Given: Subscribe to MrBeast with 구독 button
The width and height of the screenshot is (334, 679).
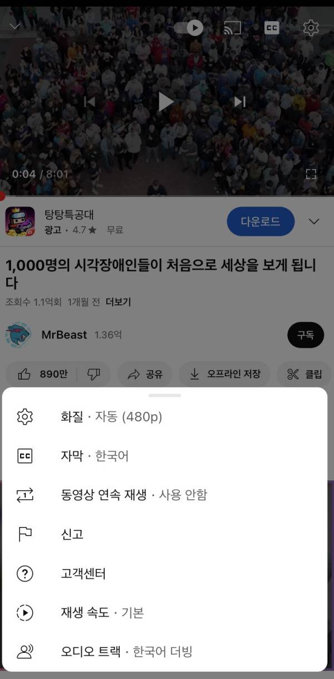Looking at the screenshot, I should tap(305, 335).
